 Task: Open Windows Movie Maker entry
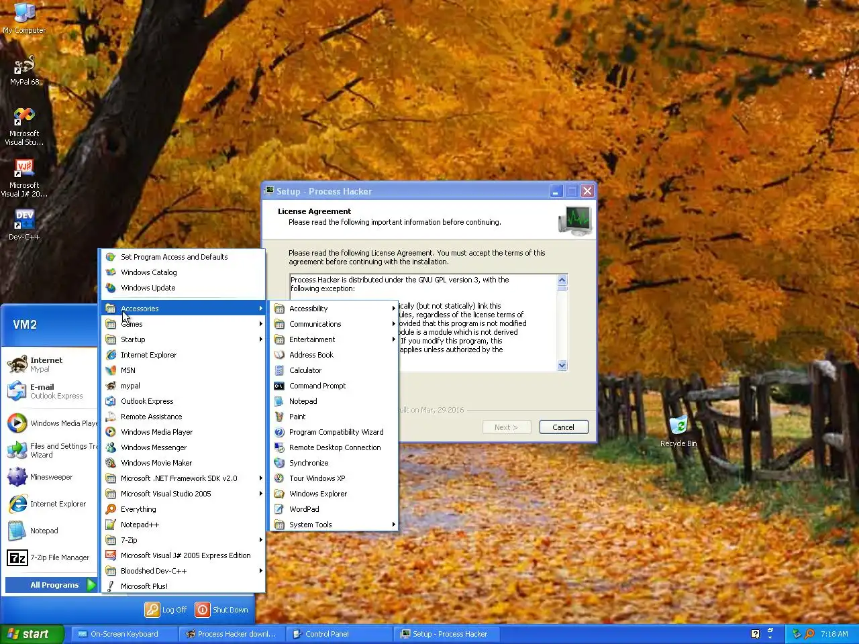click(x=183, y=463)
